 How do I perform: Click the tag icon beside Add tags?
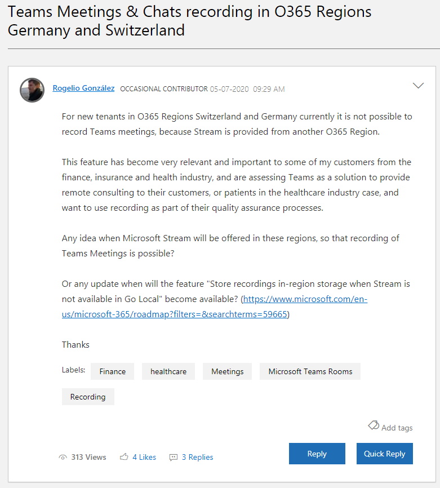(x=374, y=425)
